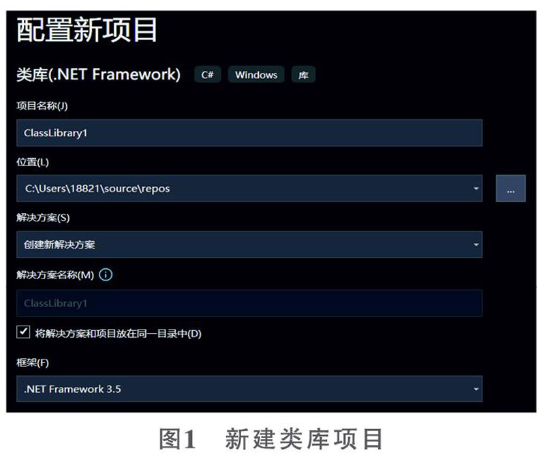Click the 图1 新建类库项目 caption
The image size is (545, 461).
tap(271, 439)
